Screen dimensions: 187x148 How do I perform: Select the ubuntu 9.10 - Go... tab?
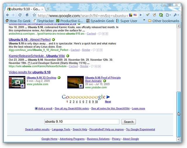[25, 9]
